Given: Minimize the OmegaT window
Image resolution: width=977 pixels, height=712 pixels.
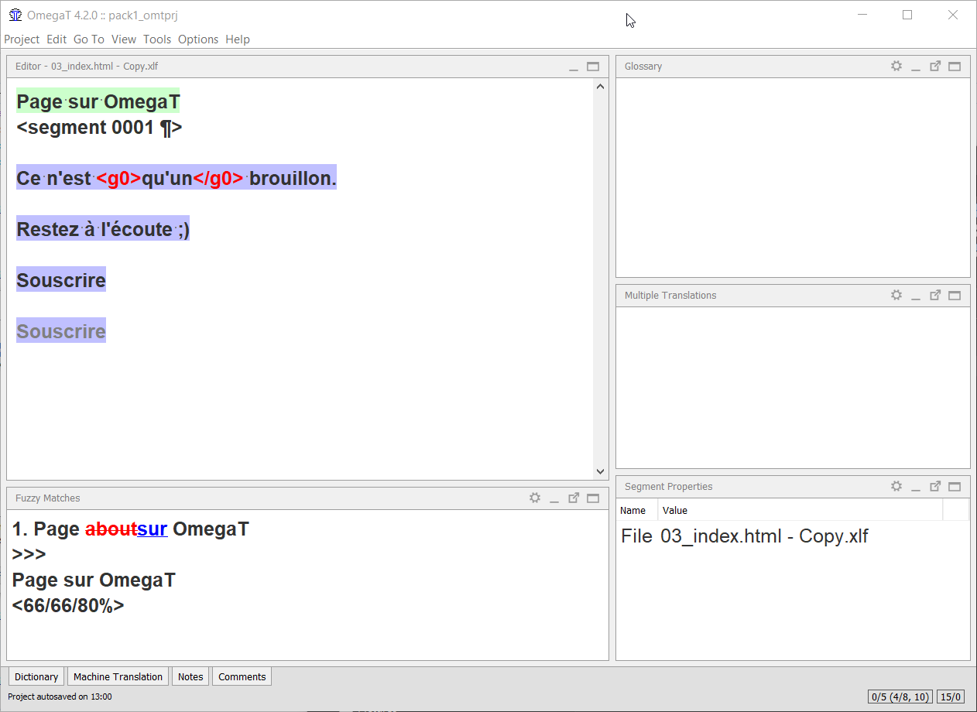Looking at the screenshot, I should click(x=862, y=15).
